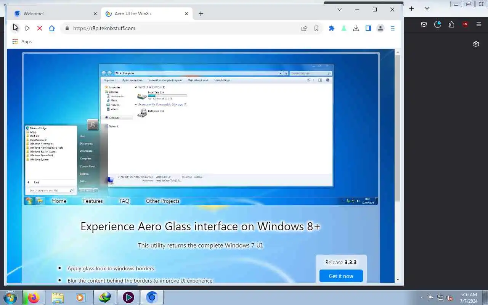The height and width of the screenshot is (305, 488).
Task: Bookmark the current page
Action: (316, 28)
